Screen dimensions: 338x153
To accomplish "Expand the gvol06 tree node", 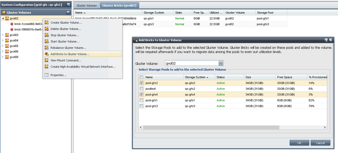I will click(x=3, y=51).
